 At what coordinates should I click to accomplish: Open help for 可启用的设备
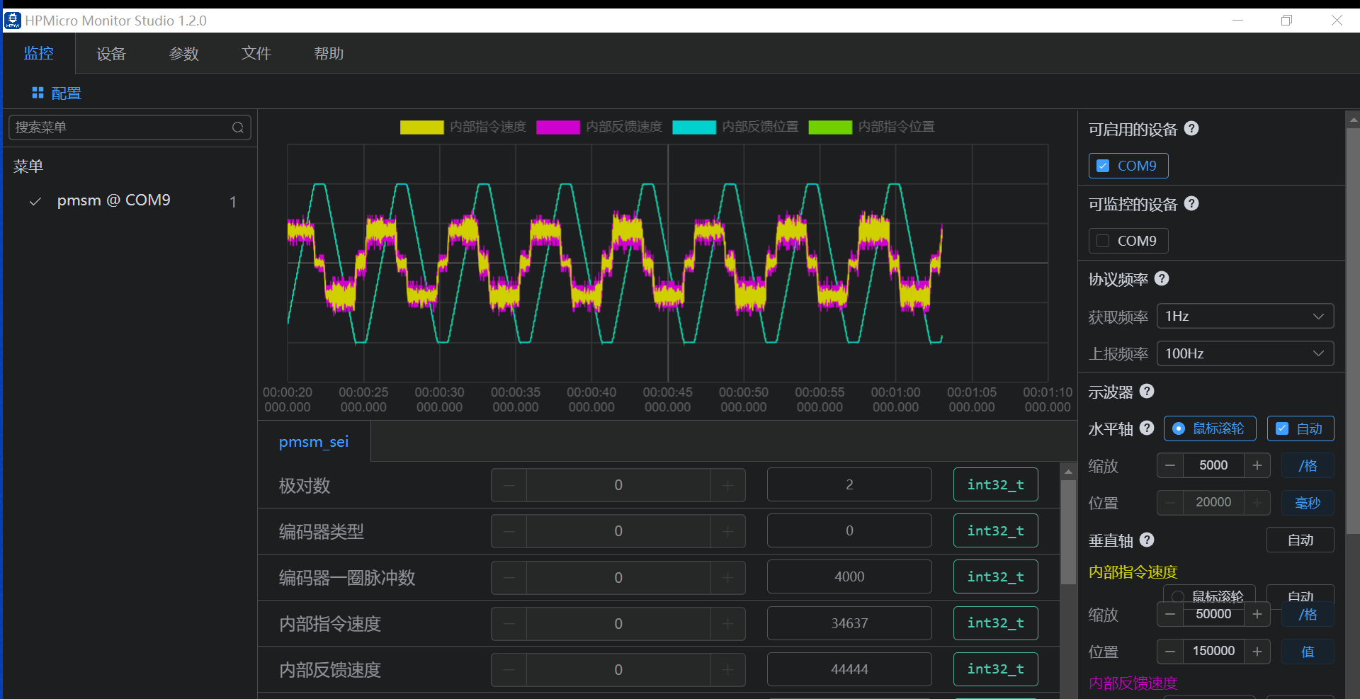pos(1191,128)
